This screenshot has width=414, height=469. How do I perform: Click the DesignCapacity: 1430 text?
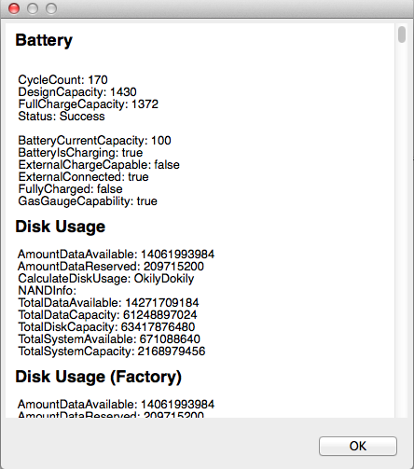point(77,92)
